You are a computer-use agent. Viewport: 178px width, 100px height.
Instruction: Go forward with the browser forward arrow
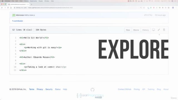[5, 8]
